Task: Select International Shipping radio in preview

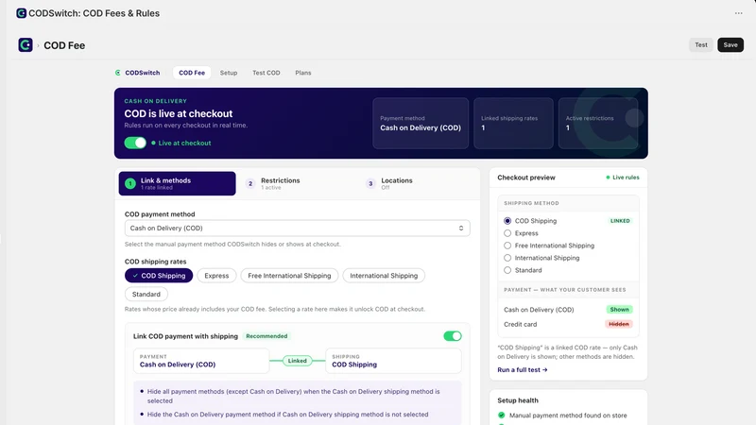Action: click(507, 258)
